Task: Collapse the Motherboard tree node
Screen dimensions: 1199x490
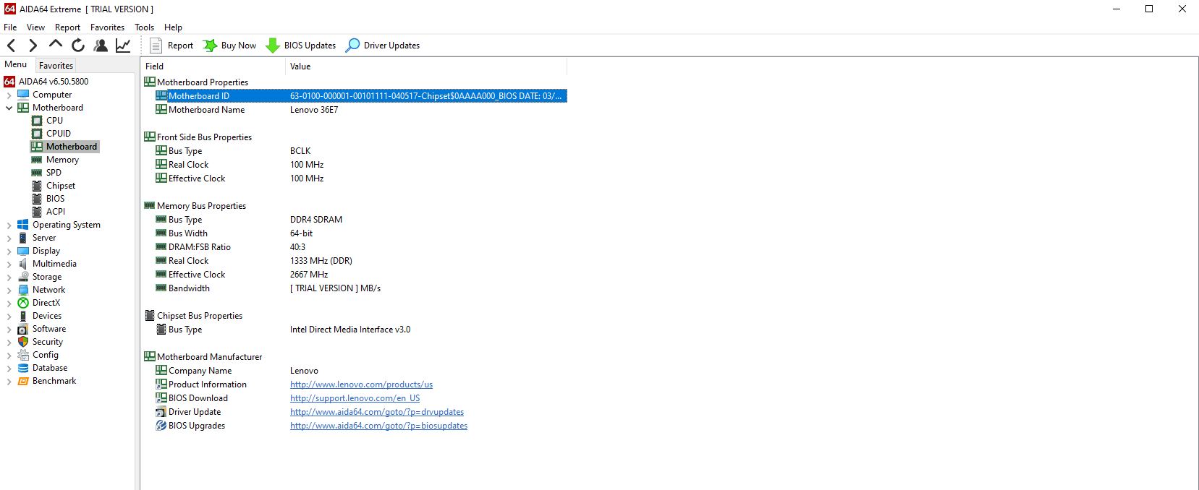Action: coord(9,108)
